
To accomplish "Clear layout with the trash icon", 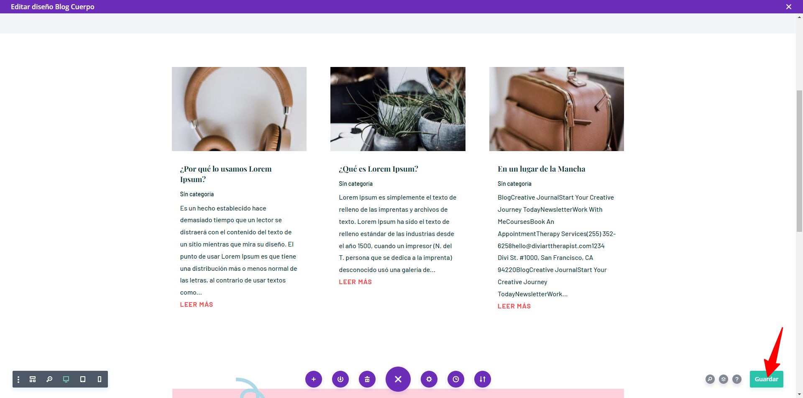I will click(x=367, y=379).
